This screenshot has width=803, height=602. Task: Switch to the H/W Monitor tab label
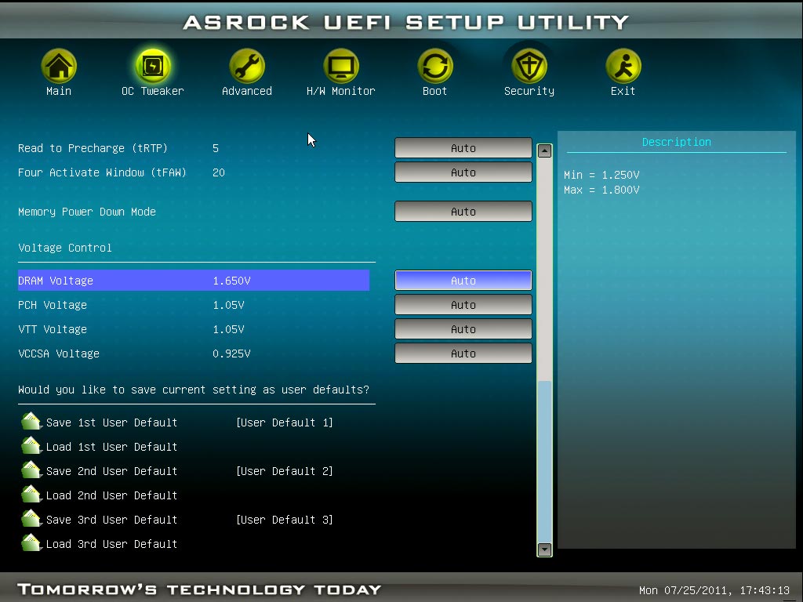(x=341, y=91)
